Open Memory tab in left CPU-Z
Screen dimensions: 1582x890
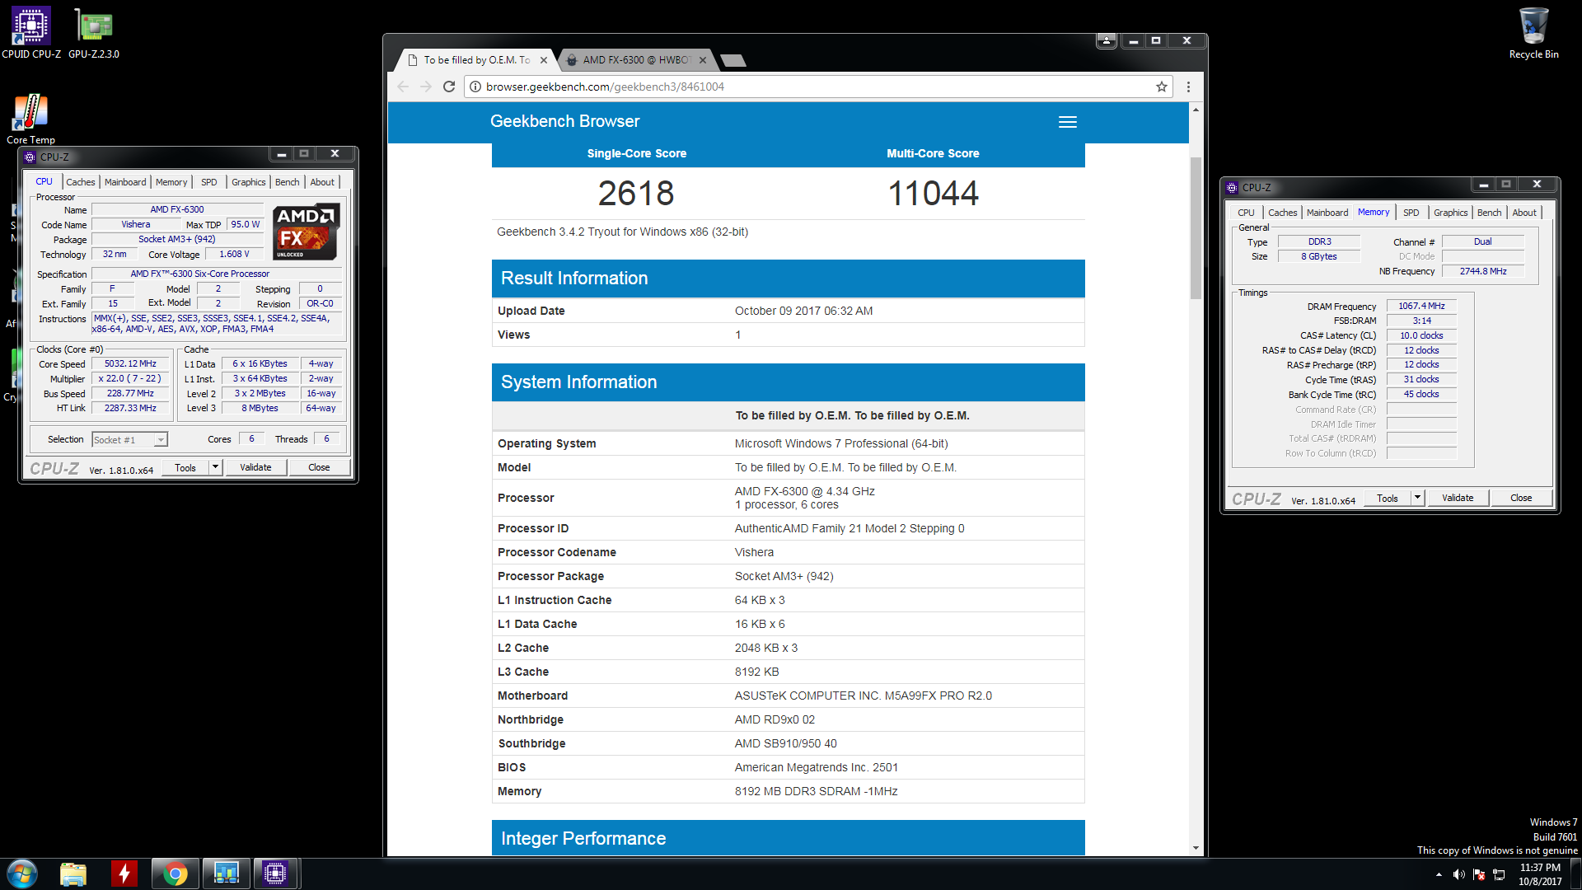click(x=171, y=182)
